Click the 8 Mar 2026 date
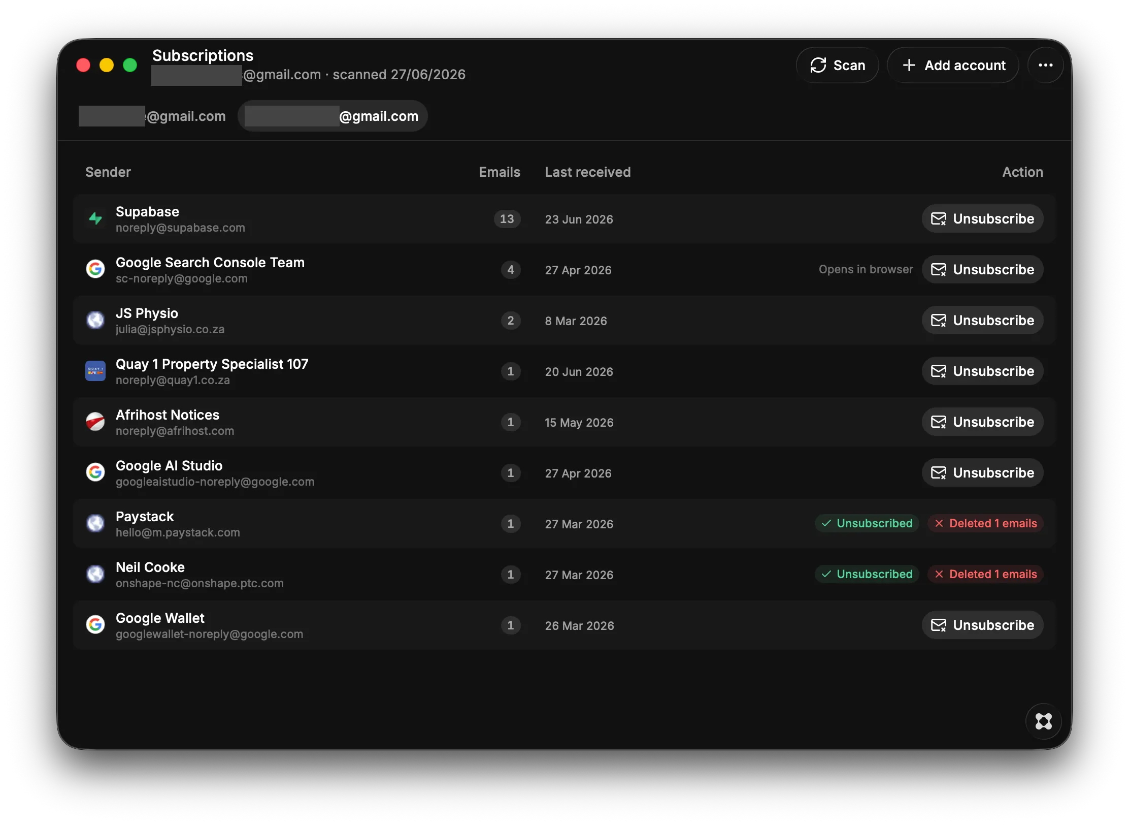This screenshot has width=1129, height=825. click(576, 321)
